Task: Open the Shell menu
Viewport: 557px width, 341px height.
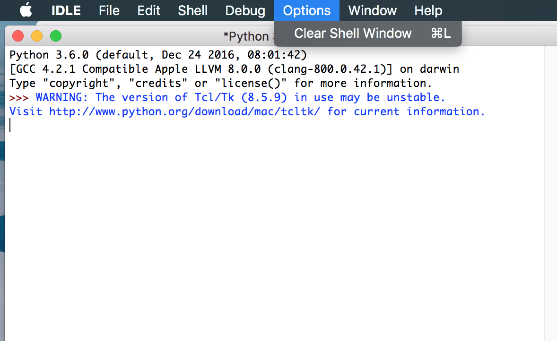Action: point(192,10)
